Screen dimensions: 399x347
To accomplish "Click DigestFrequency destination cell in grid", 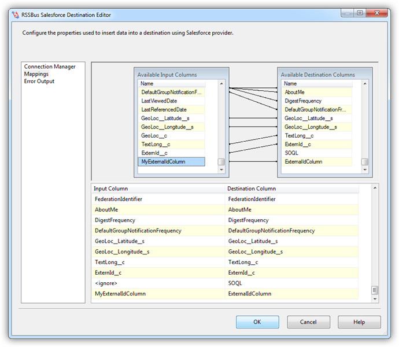I will [292, 220].
